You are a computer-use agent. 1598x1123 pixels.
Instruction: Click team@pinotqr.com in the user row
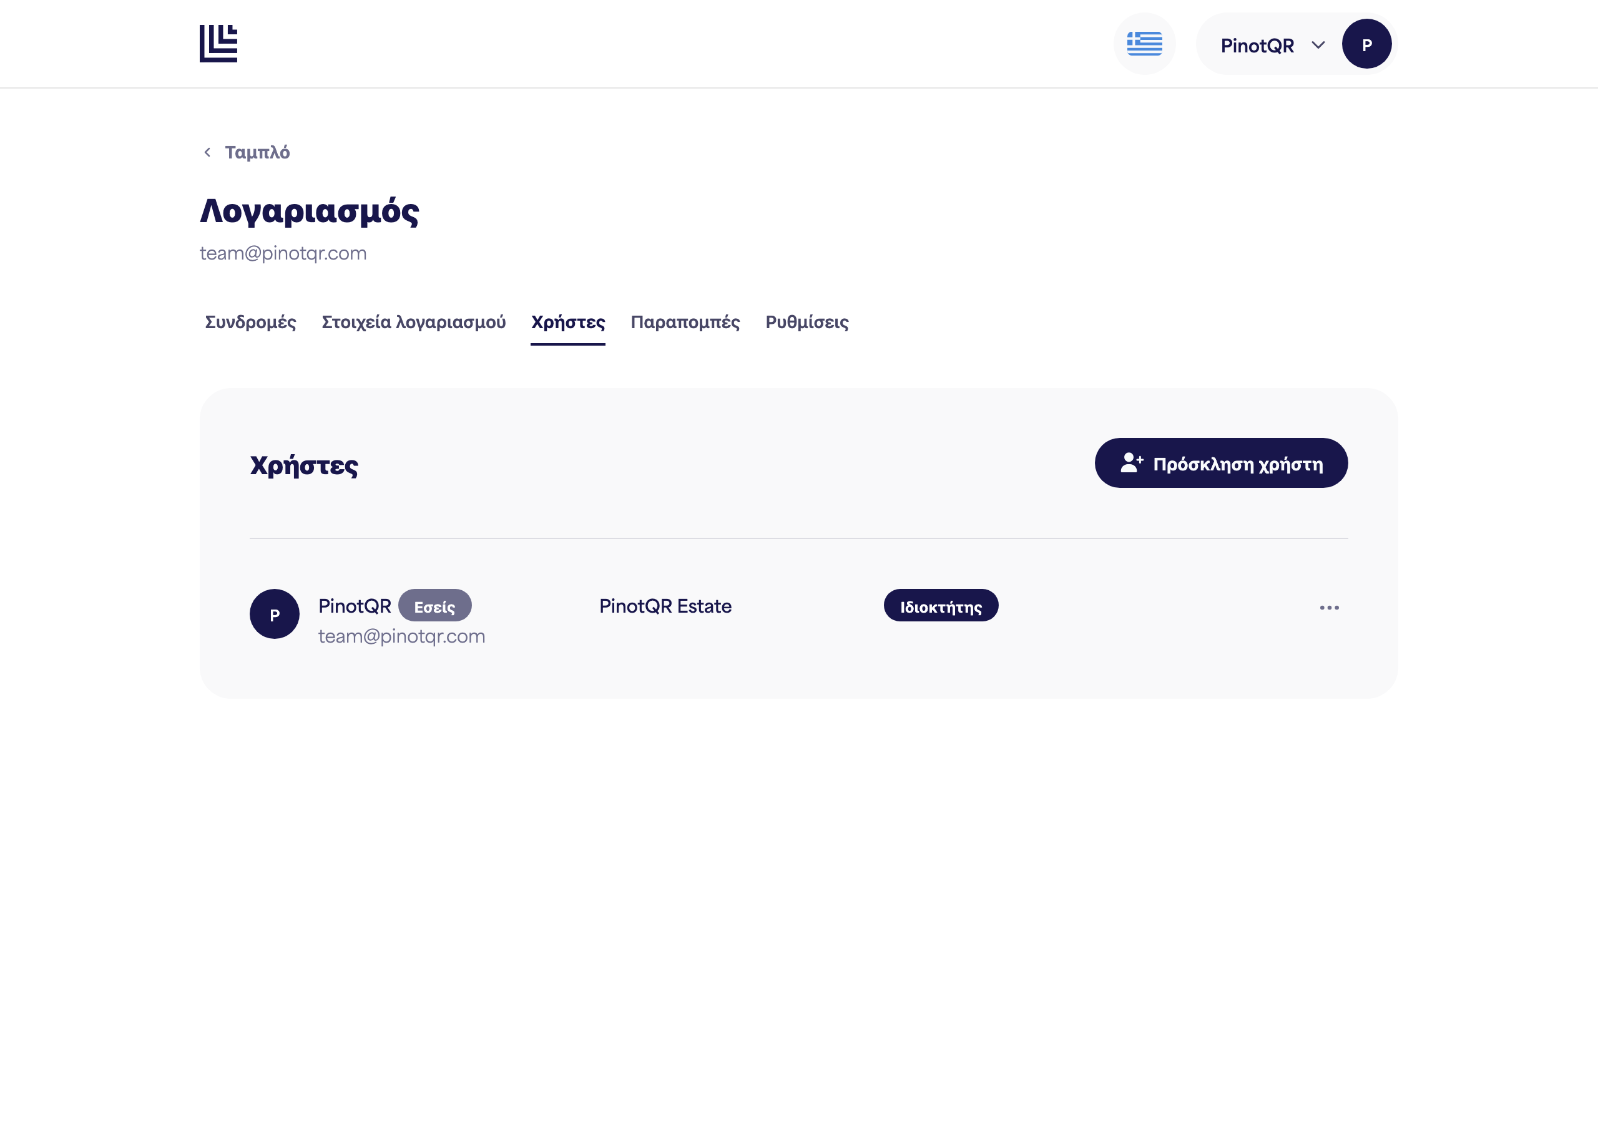coord(401,636)
